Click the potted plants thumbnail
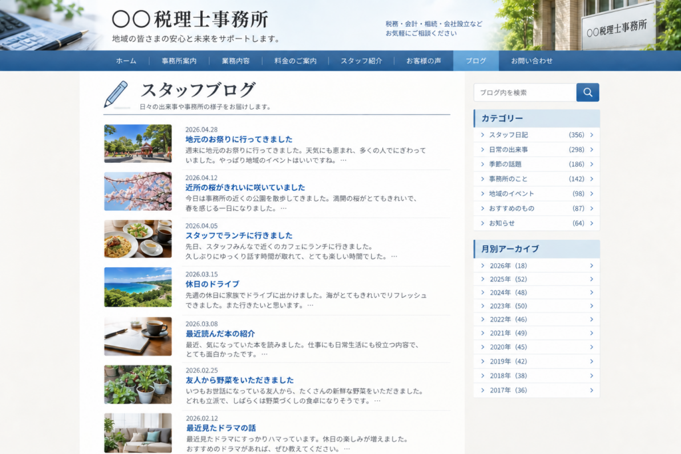Image resolution: width=681 pixels, height=454 pixels. (138, 385)
